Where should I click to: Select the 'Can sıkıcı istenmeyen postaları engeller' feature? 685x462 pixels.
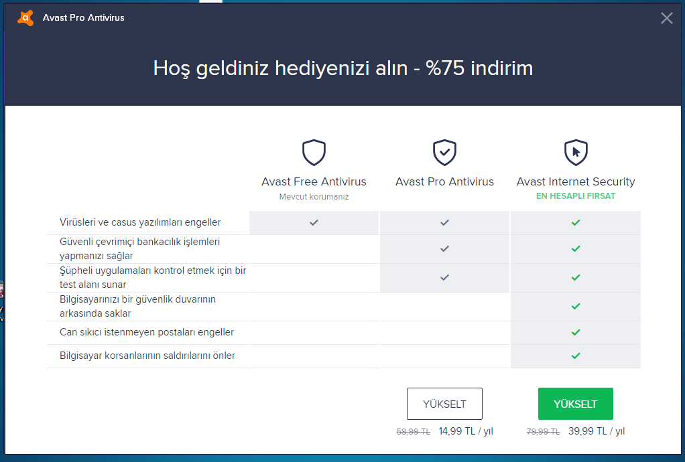pyautogui.click(x=146, y=332)
